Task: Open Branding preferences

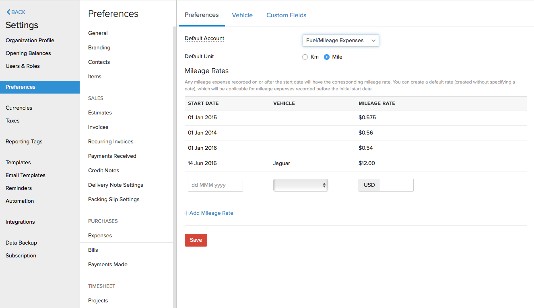Action: [x=99, y=48]
